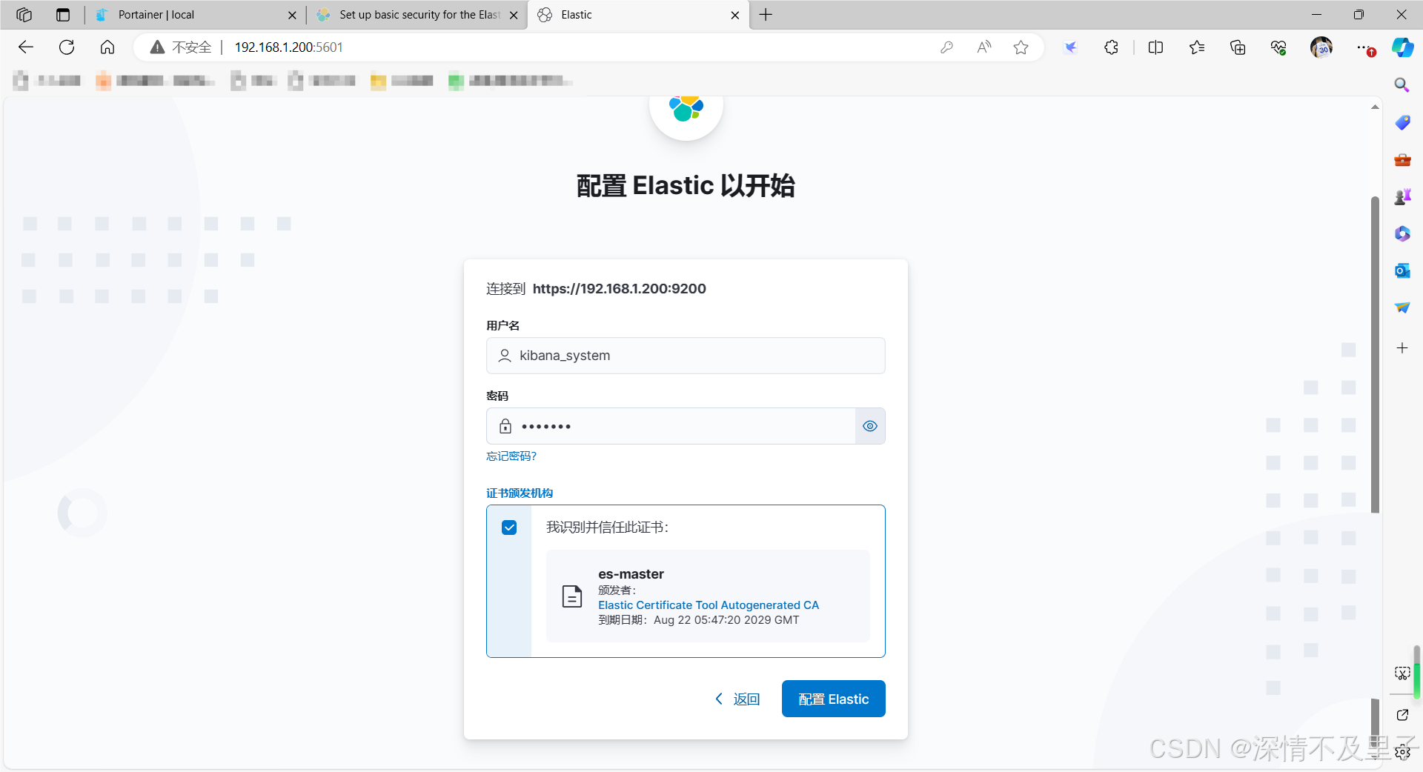Open sidebar Outlook icon
The image size is (1423, 772).
1402,270
